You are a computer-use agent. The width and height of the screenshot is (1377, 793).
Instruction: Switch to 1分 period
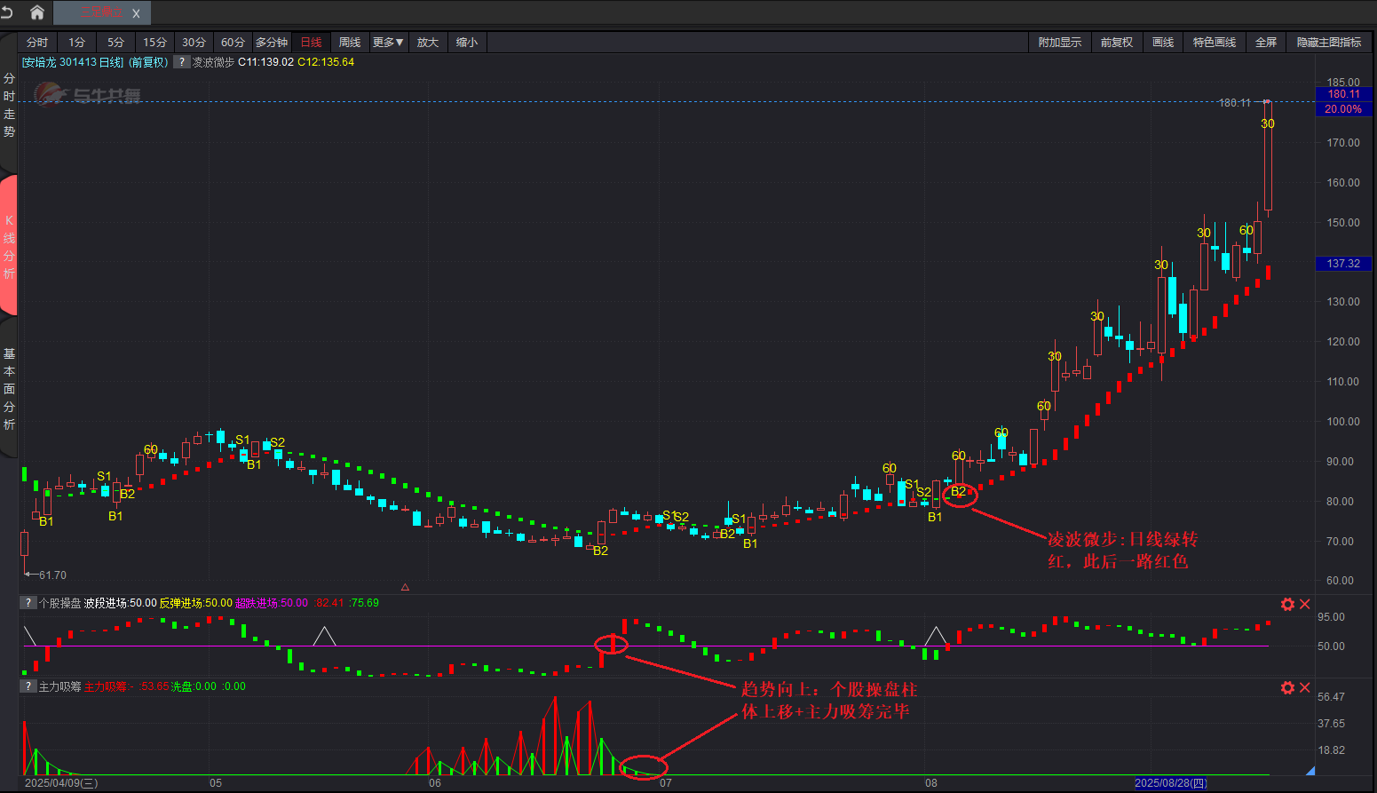pos(77,43)
